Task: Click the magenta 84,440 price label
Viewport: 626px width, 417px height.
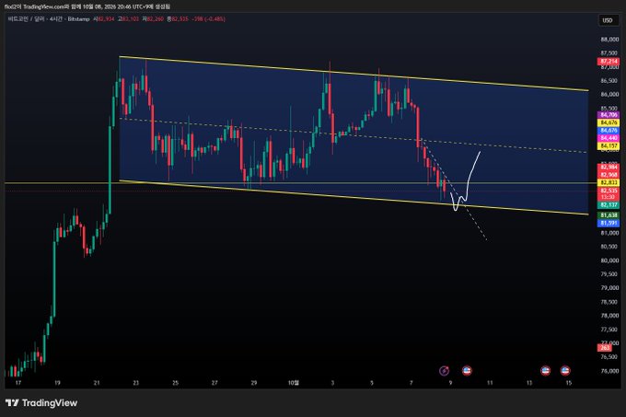Action: click(609, 138)
